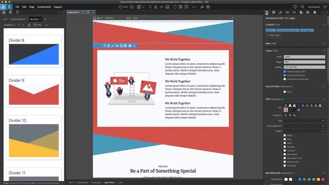Enable the Truncate checkbox
This screenshot has height=185, width=329.
pos(285,151)
